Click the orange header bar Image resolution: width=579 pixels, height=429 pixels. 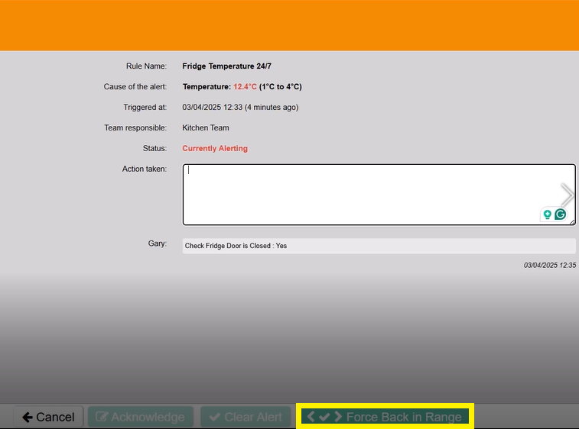(289, 25)
